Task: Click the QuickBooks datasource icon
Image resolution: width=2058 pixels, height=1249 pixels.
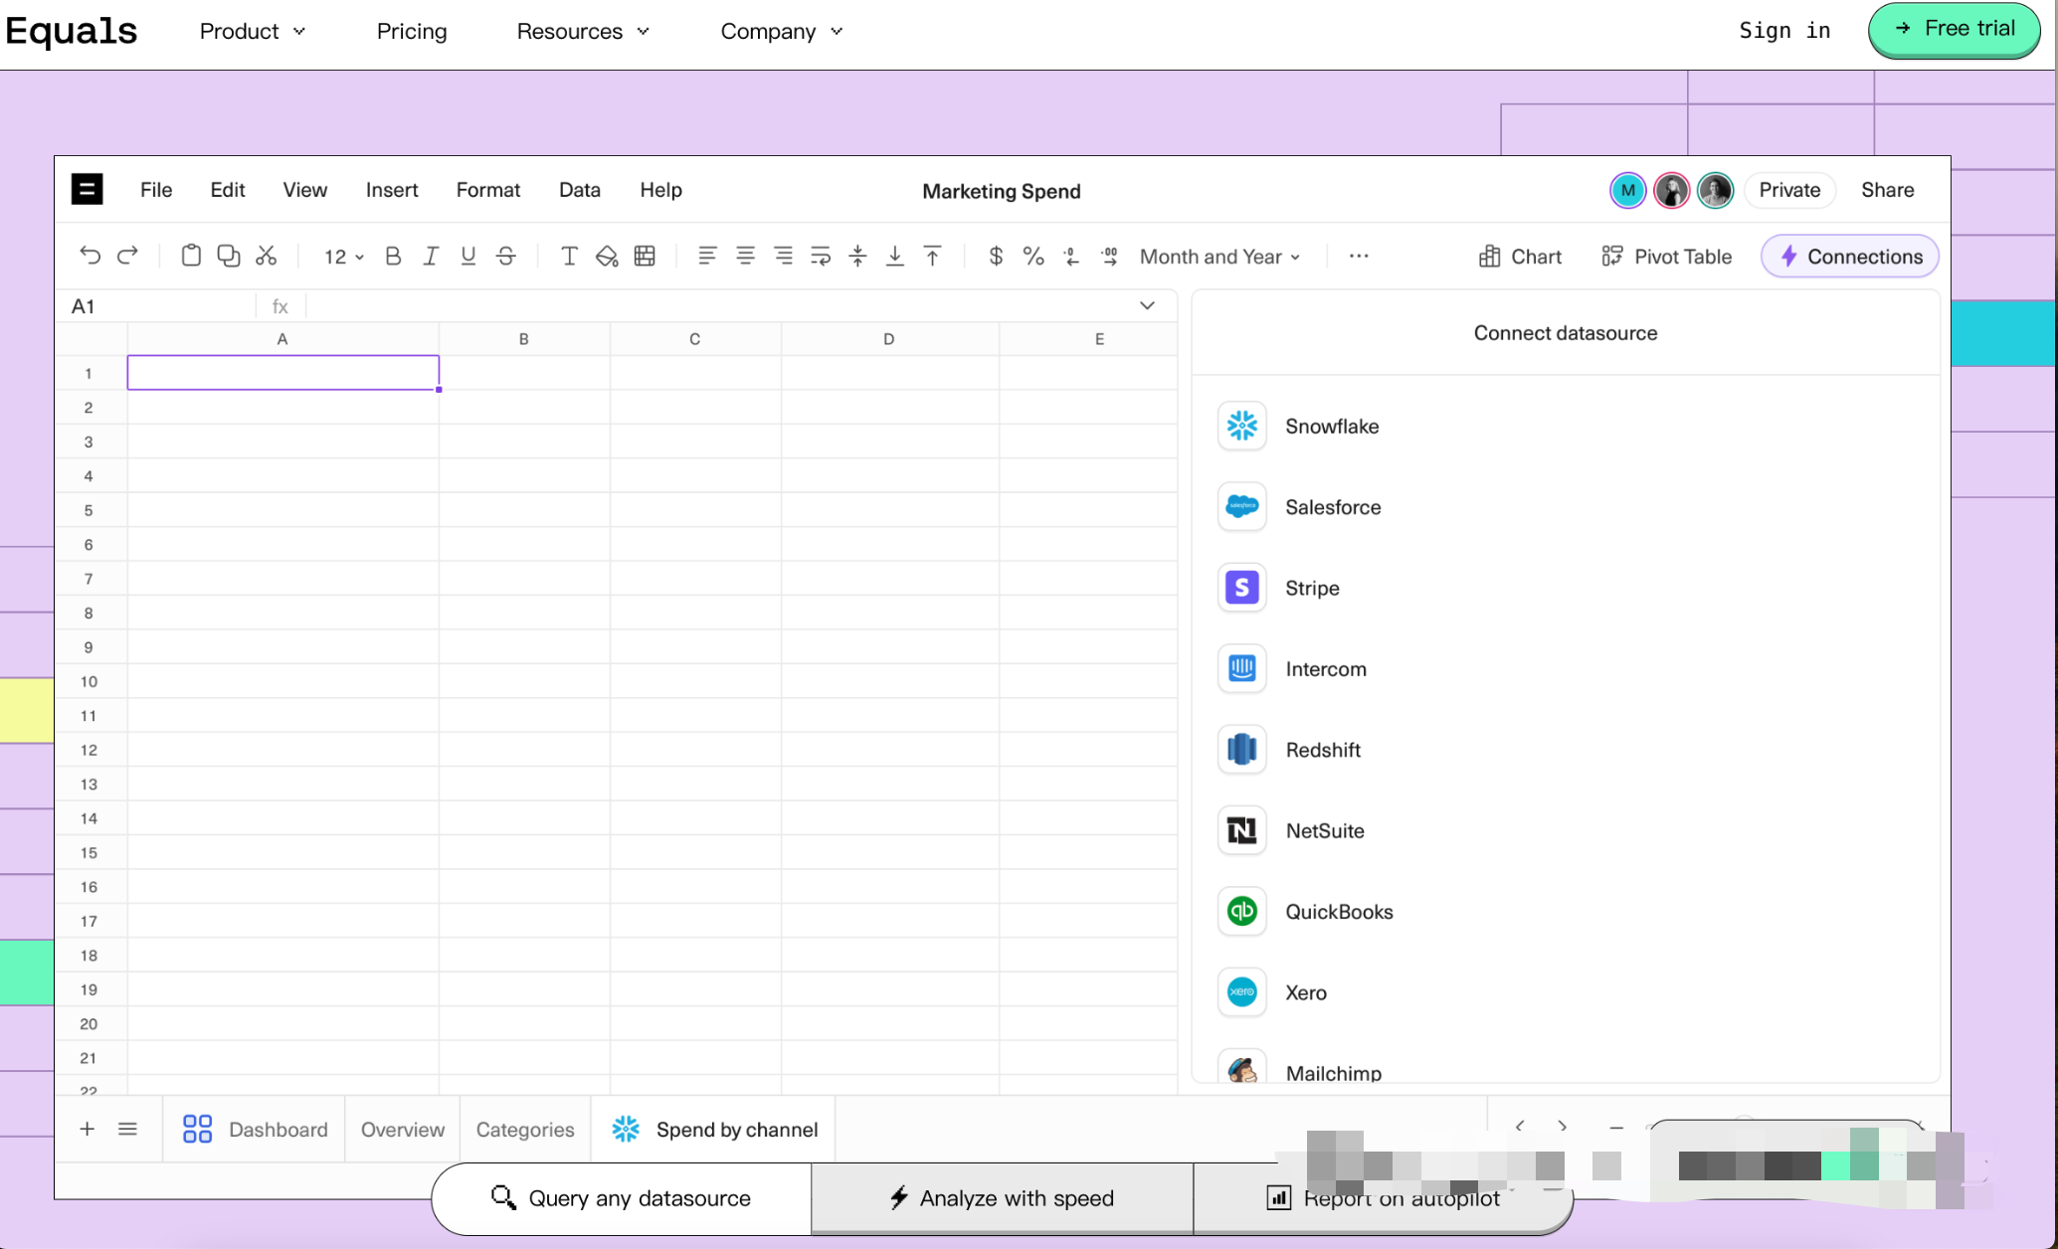Action: coord(1240,911)
